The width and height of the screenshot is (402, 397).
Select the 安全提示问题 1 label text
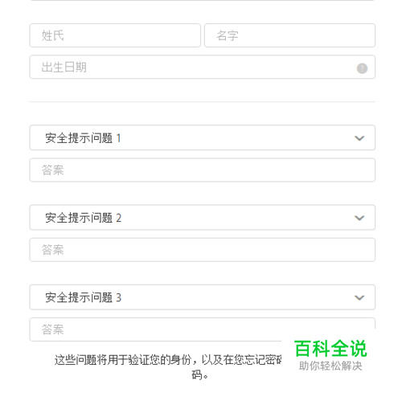[x=83, y=138]
